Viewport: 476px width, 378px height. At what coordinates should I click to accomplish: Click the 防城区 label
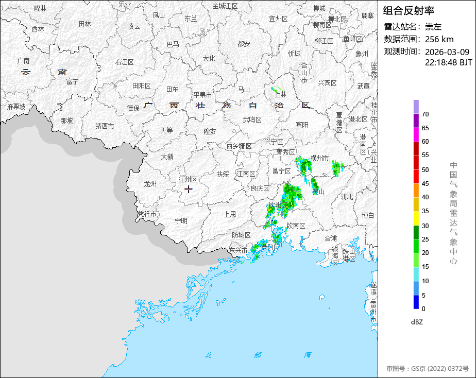click(241, 235)
